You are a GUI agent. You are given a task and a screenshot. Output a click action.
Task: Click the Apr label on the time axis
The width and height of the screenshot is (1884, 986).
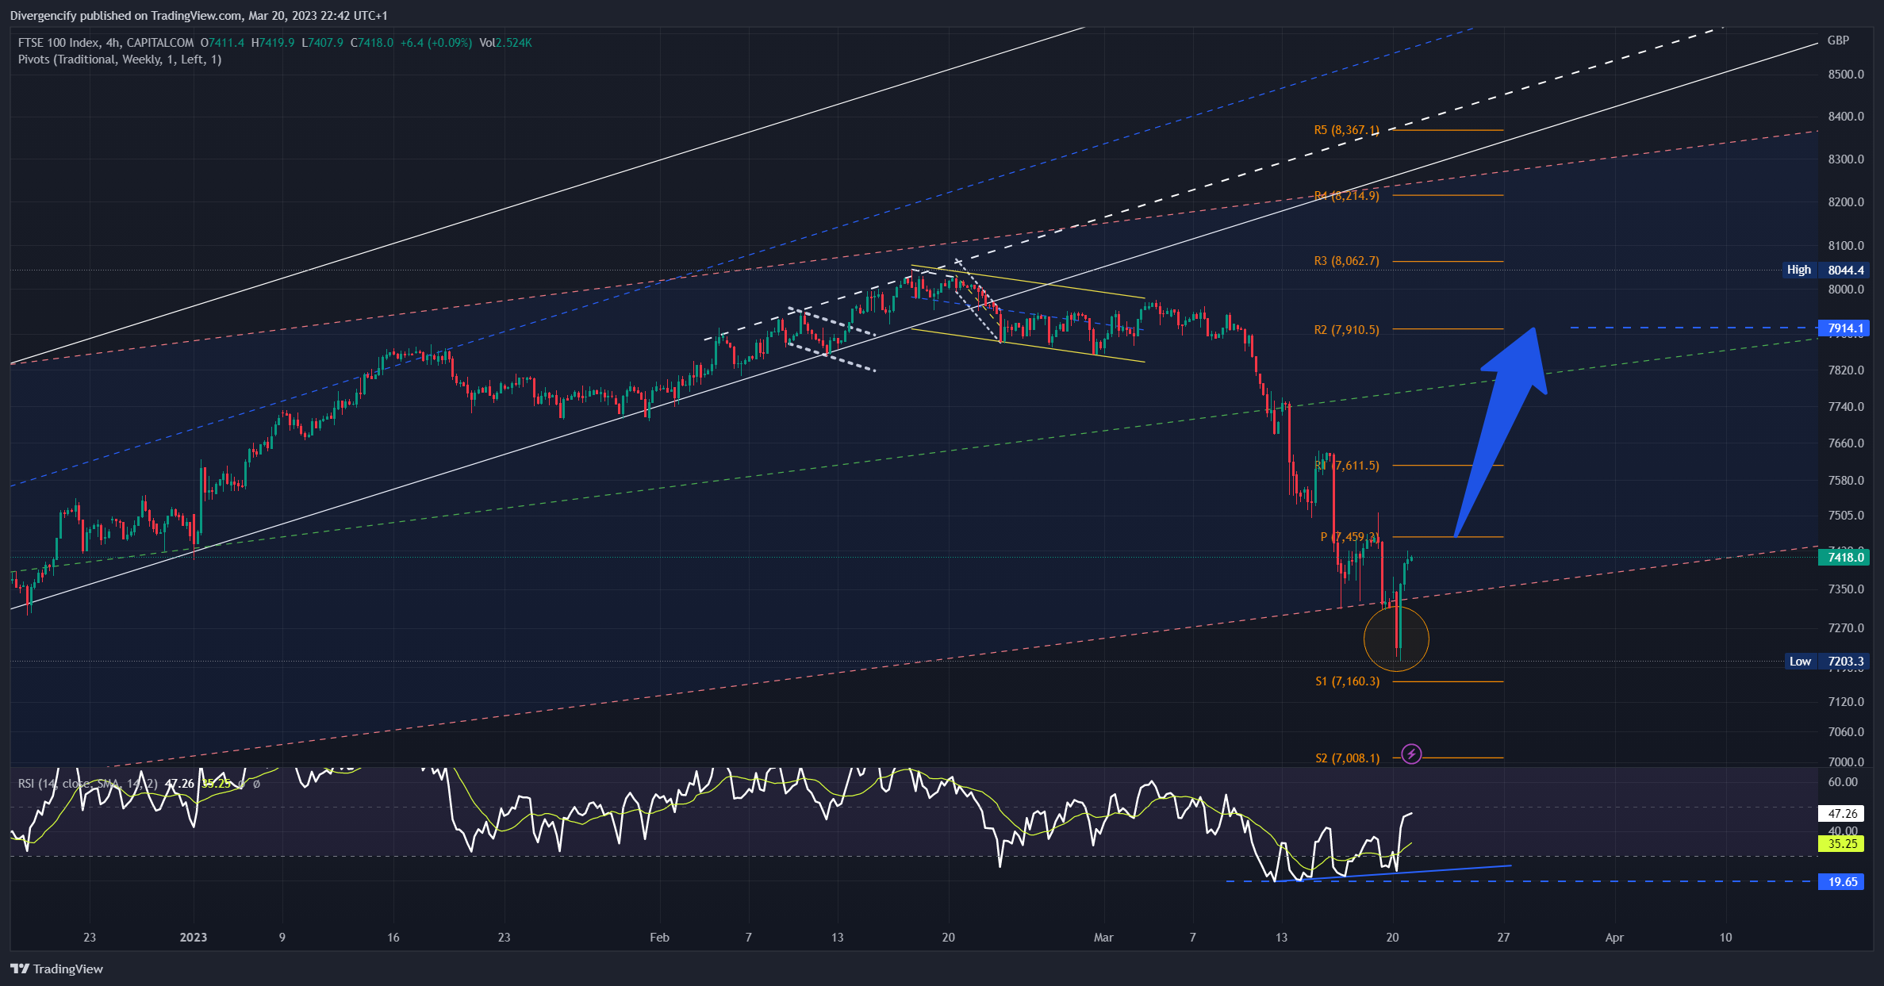pyautogui.click(x=1614, y=938)
